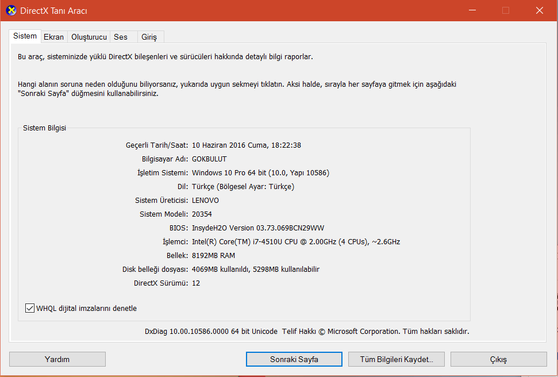Image resolution: width=558 pixels, height=377 pixels.
Task: Click system model value 20354
Action: (x=202, y=214)
